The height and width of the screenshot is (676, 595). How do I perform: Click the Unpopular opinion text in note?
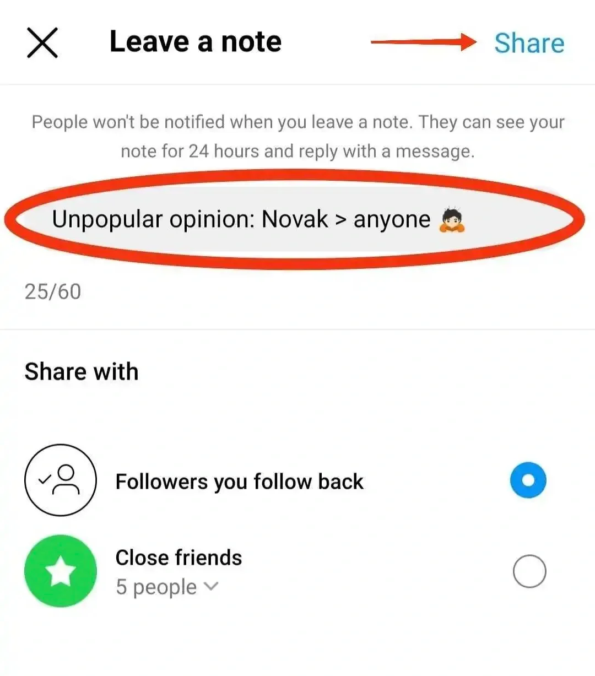(153, 220)
